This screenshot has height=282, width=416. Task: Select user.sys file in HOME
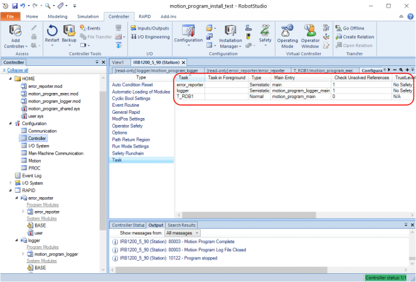pyautogui.click(x=33, y=116)
